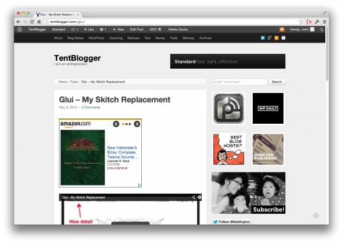Show next Amazon ad item
Viewport: 343px width, 244px height.
(x=137, y=124)
